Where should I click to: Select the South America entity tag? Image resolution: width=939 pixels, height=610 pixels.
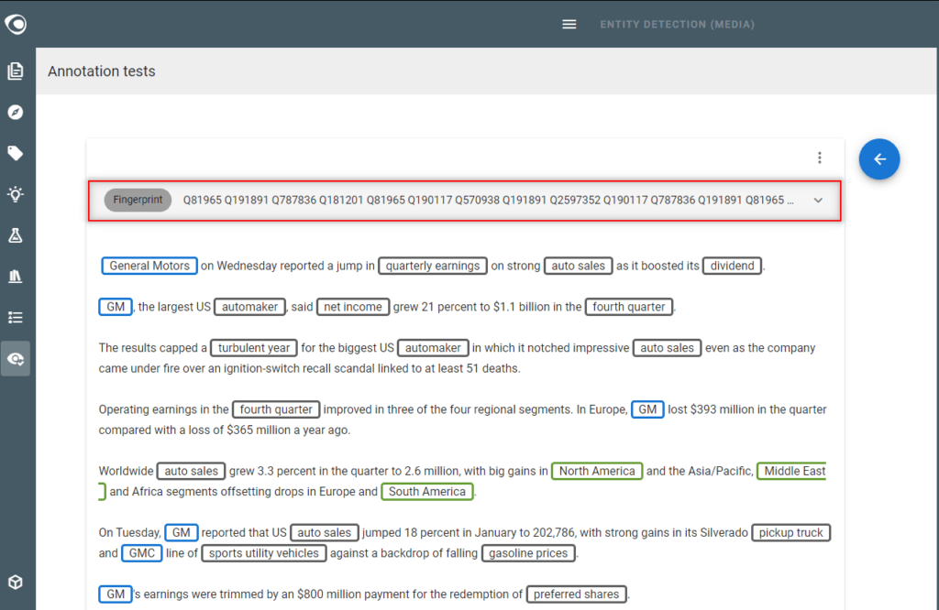coord(427,492)
